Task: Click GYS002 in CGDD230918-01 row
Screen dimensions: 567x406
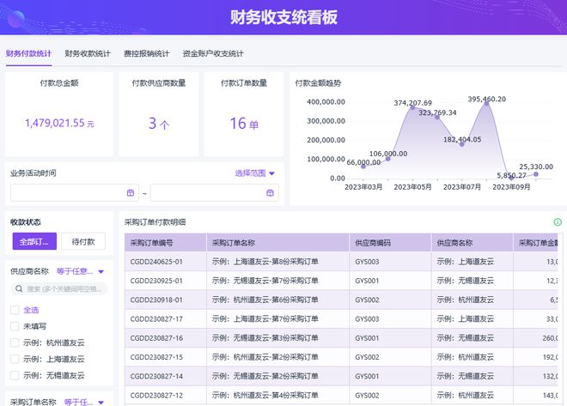Action: pyautogui.click(x=367, y=300)
